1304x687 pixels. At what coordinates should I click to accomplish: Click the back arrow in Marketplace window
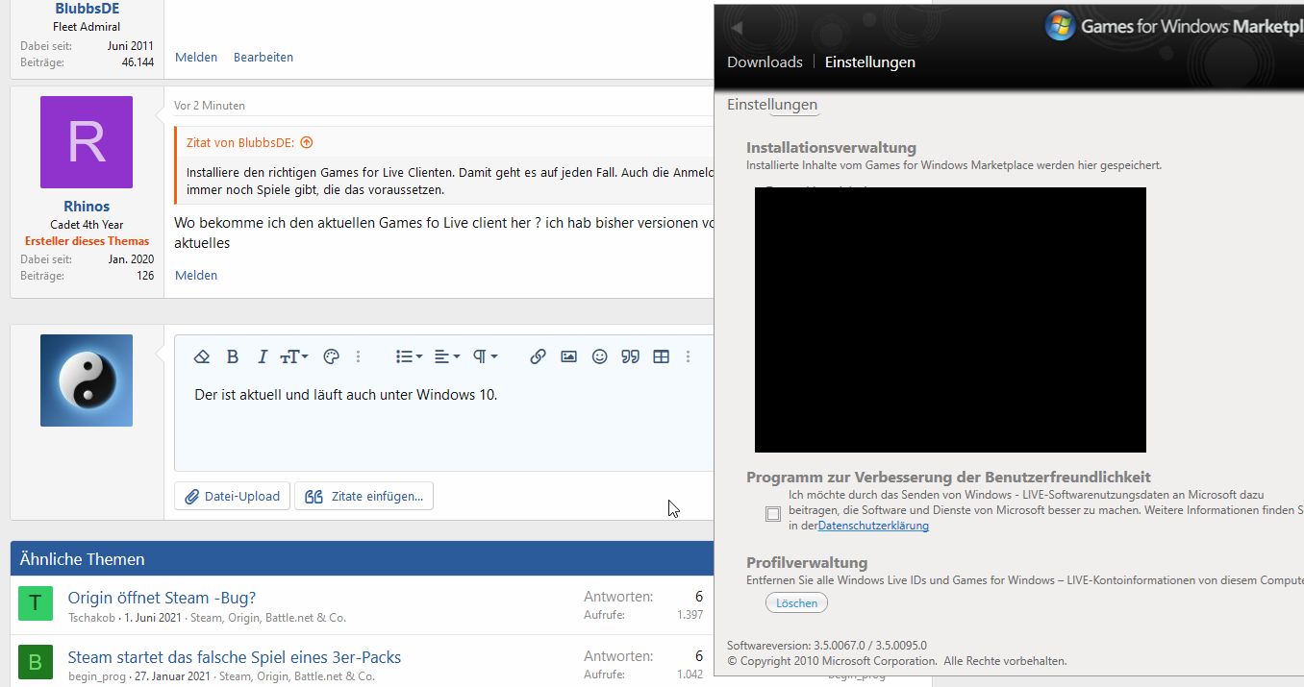738,29
